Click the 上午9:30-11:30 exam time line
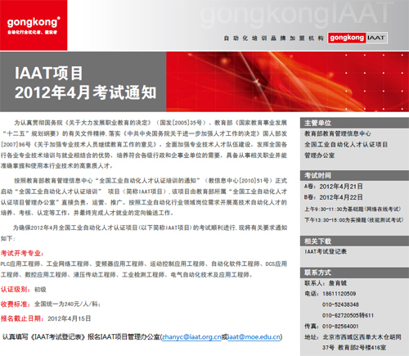 [x=353, y=209]
